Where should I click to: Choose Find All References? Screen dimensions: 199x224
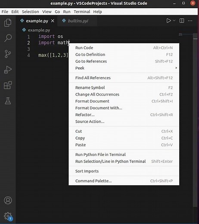(x=124, y=78)
